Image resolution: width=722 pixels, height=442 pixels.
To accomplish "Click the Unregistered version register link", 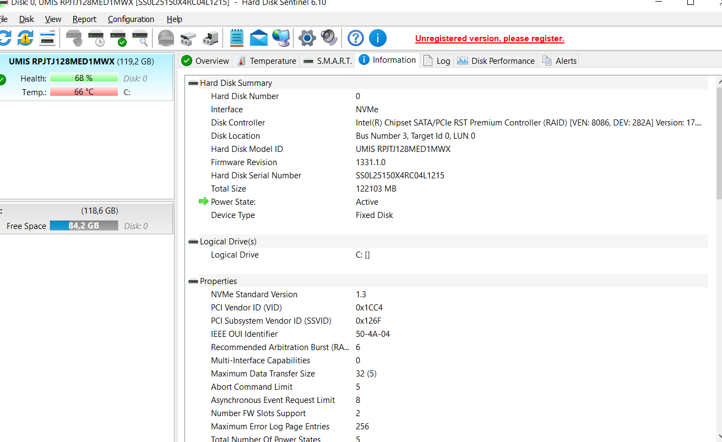I will 490,39.
